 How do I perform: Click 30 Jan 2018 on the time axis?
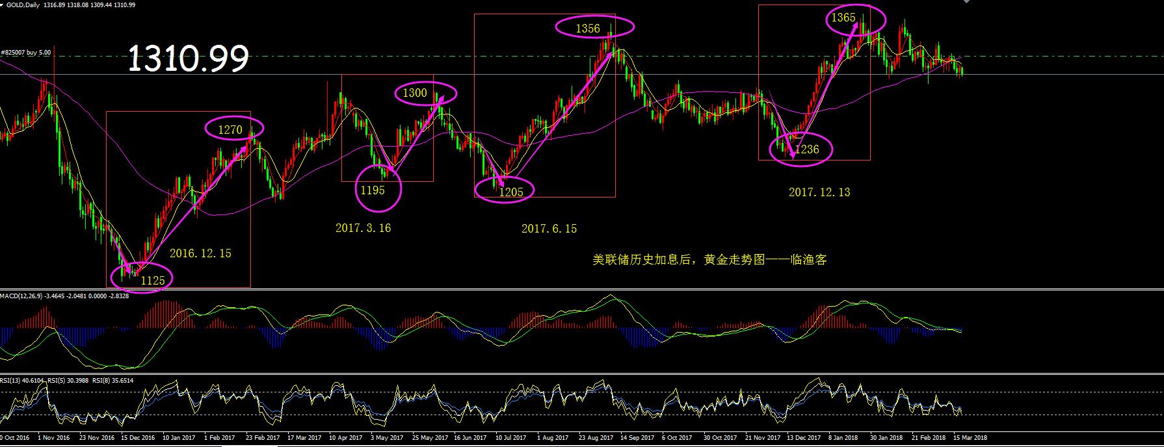pyautogui.click(x=886, y=438)
